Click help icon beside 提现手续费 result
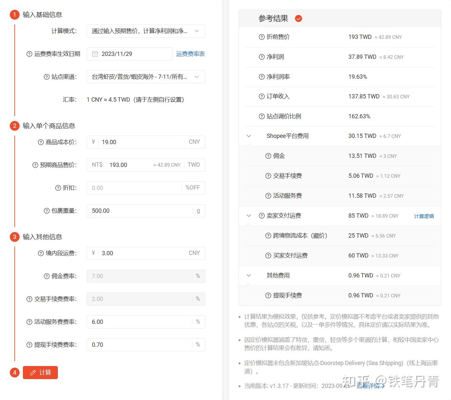The width and height of the screenshot is (451, 400). [268, 295]
